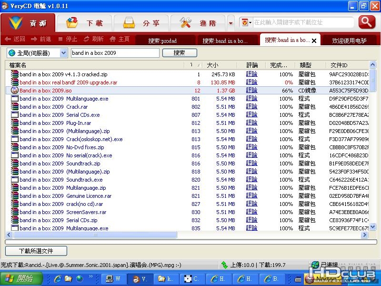This screenshot has height=286, width=381.
Task: Click the archive icon for Genuine Licence.rar
Action: point(15,196)
